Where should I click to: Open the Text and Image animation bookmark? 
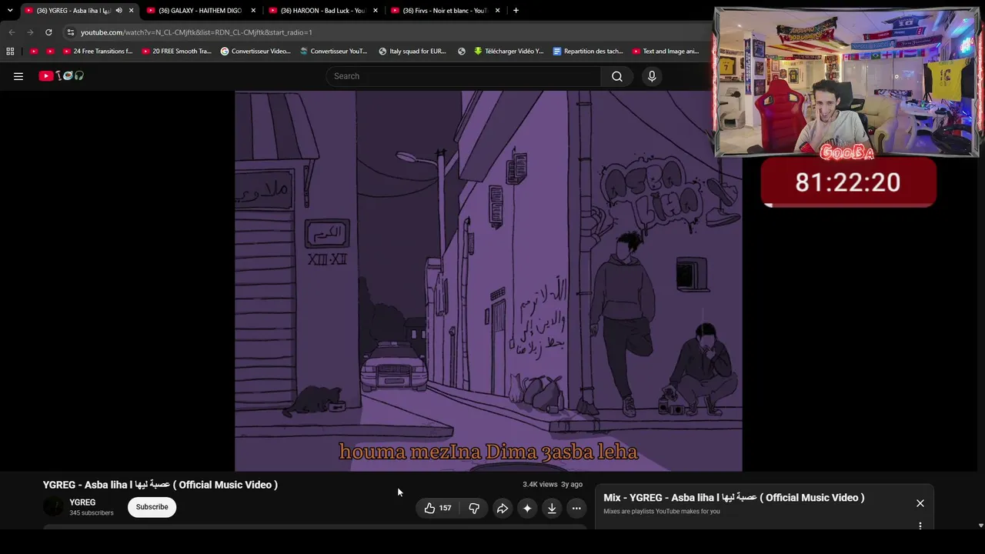pos(666,52)
